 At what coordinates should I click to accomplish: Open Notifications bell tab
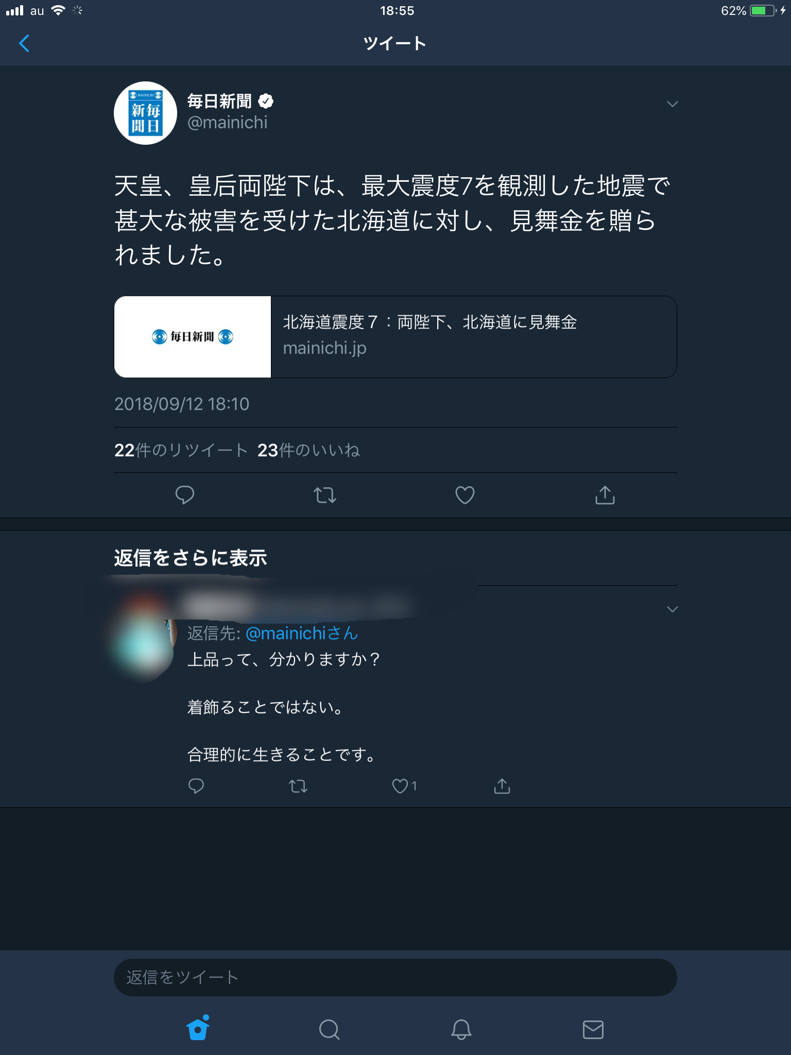pyautogui.click(x=461, y=1029)
